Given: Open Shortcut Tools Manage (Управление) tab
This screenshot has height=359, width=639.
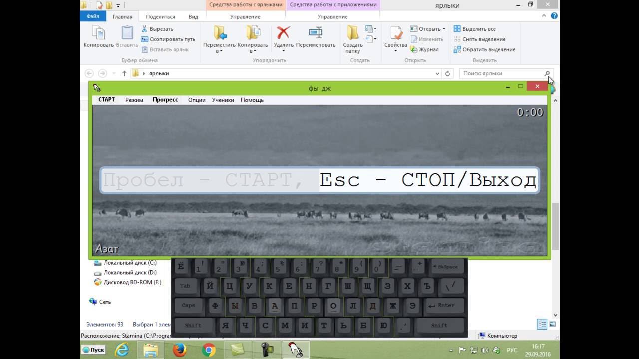Looking at the screenshot, I should pyautogui.click(x=245, y=17).
